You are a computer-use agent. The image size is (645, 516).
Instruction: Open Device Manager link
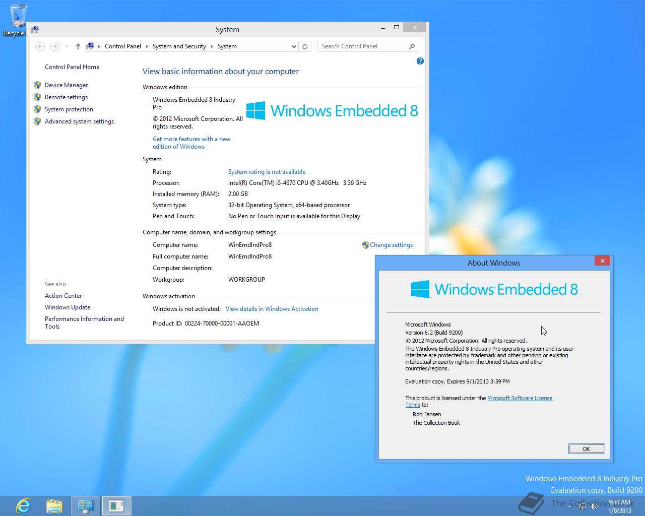(66, 85)
